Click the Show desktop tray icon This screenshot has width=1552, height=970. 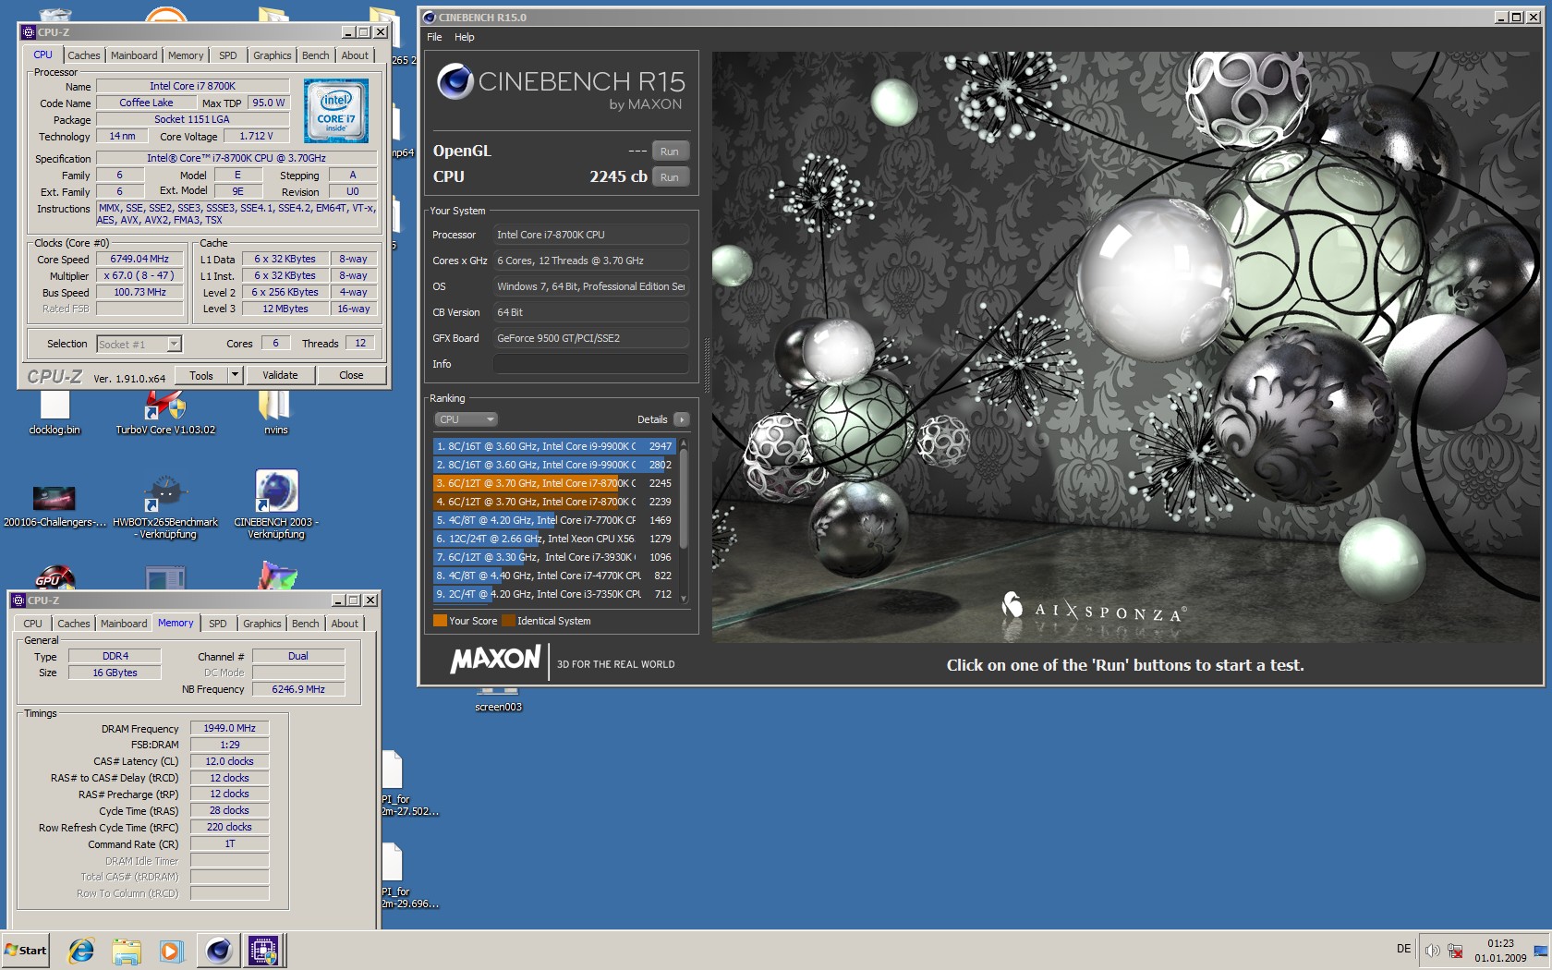1541,951
